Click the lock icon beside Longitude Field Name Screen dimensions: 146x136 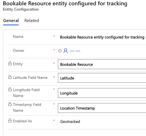pyautogui.click(x=10, y=89)
